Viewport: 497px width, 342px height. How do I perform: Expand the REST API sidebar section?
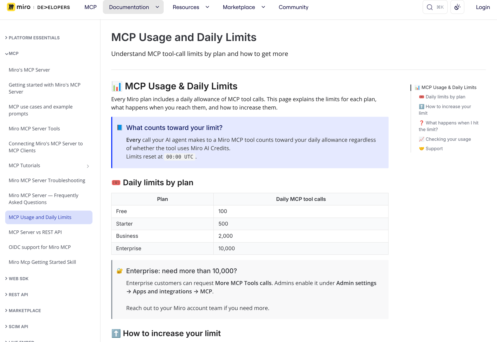pos(16,294)
